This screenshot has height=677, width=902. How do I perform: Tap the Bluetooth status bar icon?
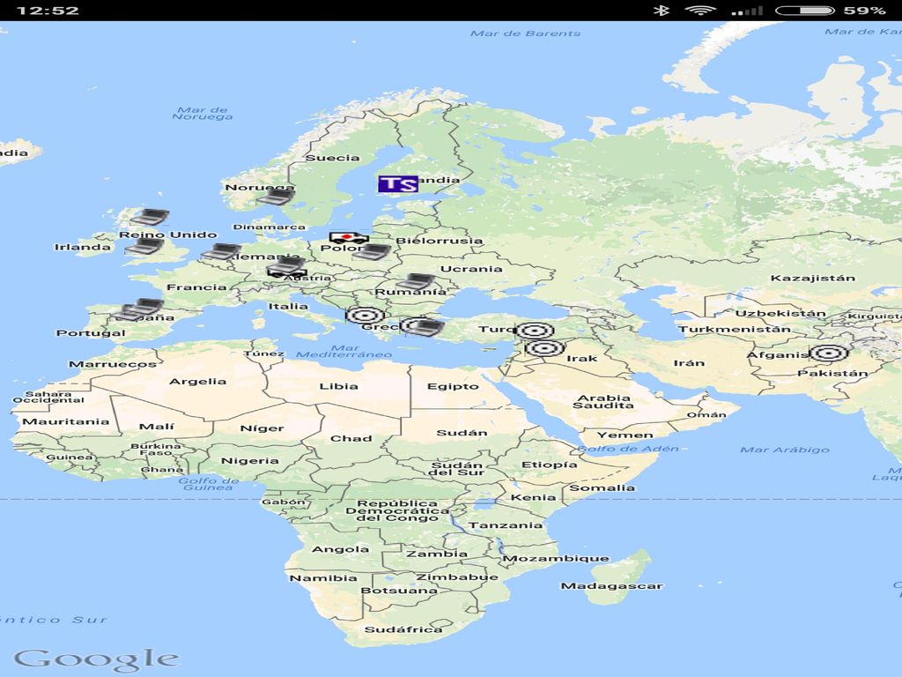tap(662, 11)
